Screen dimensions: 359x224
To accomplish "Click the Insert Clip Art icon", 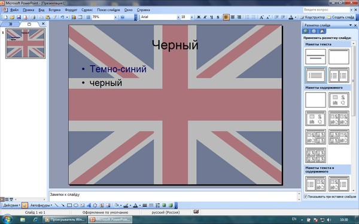I will pos(102,205).
